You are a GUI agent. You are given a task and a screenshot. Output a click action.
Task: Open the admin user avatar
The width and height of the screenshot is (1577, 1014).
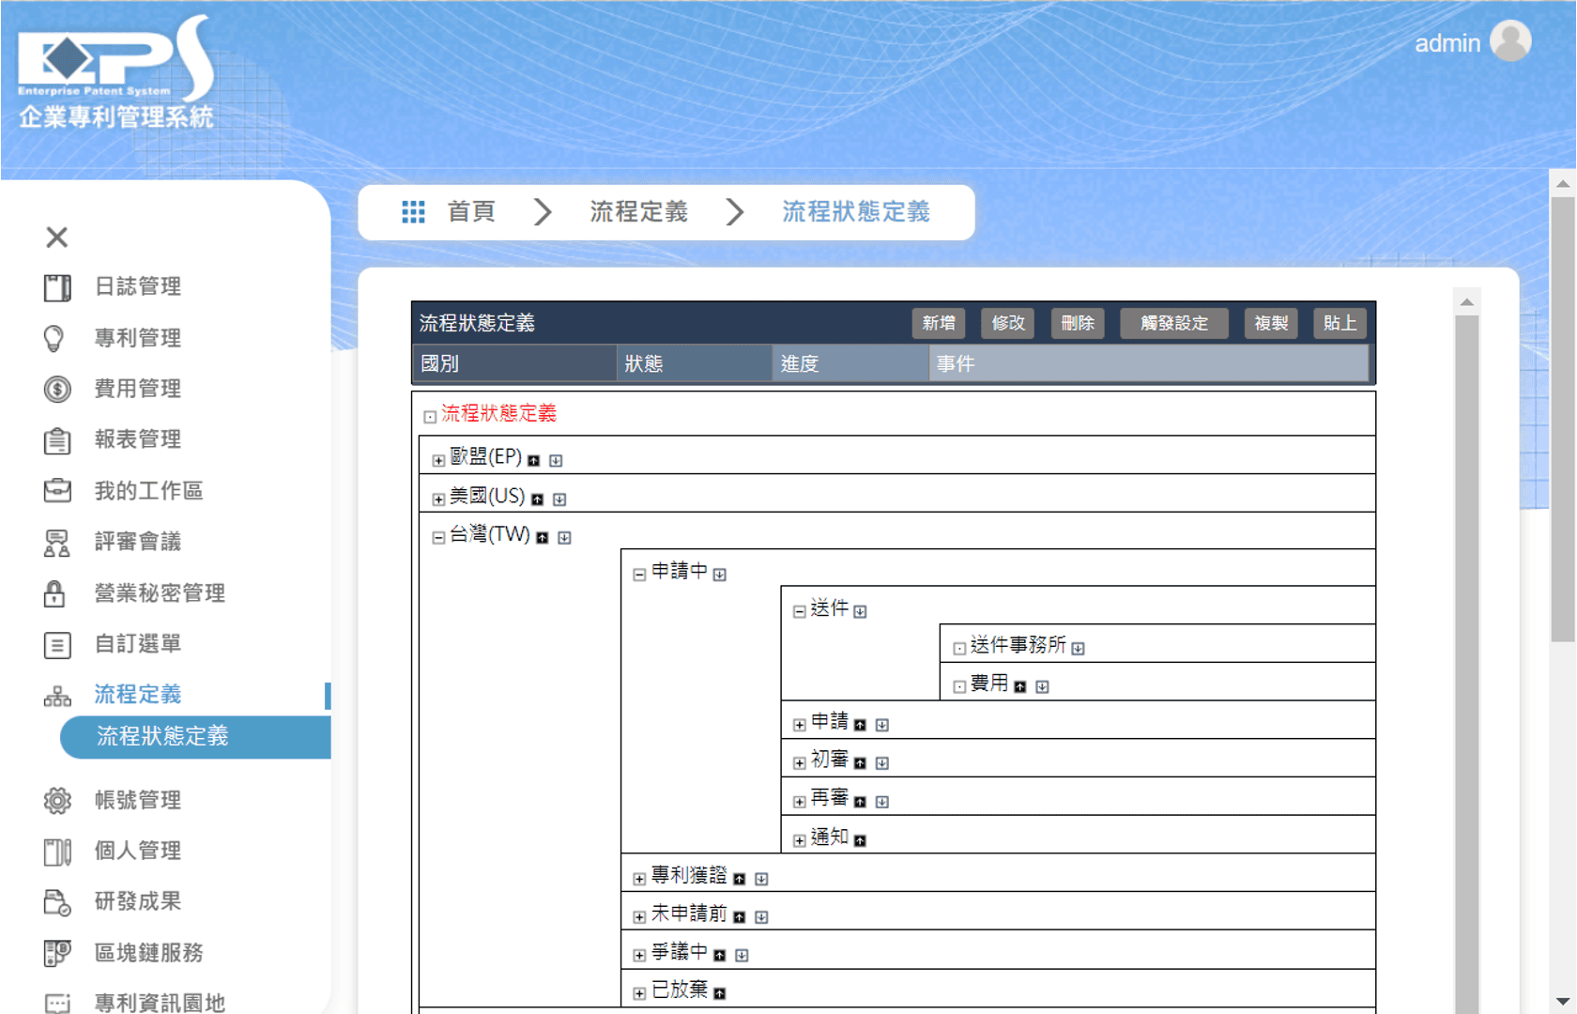1510,42
